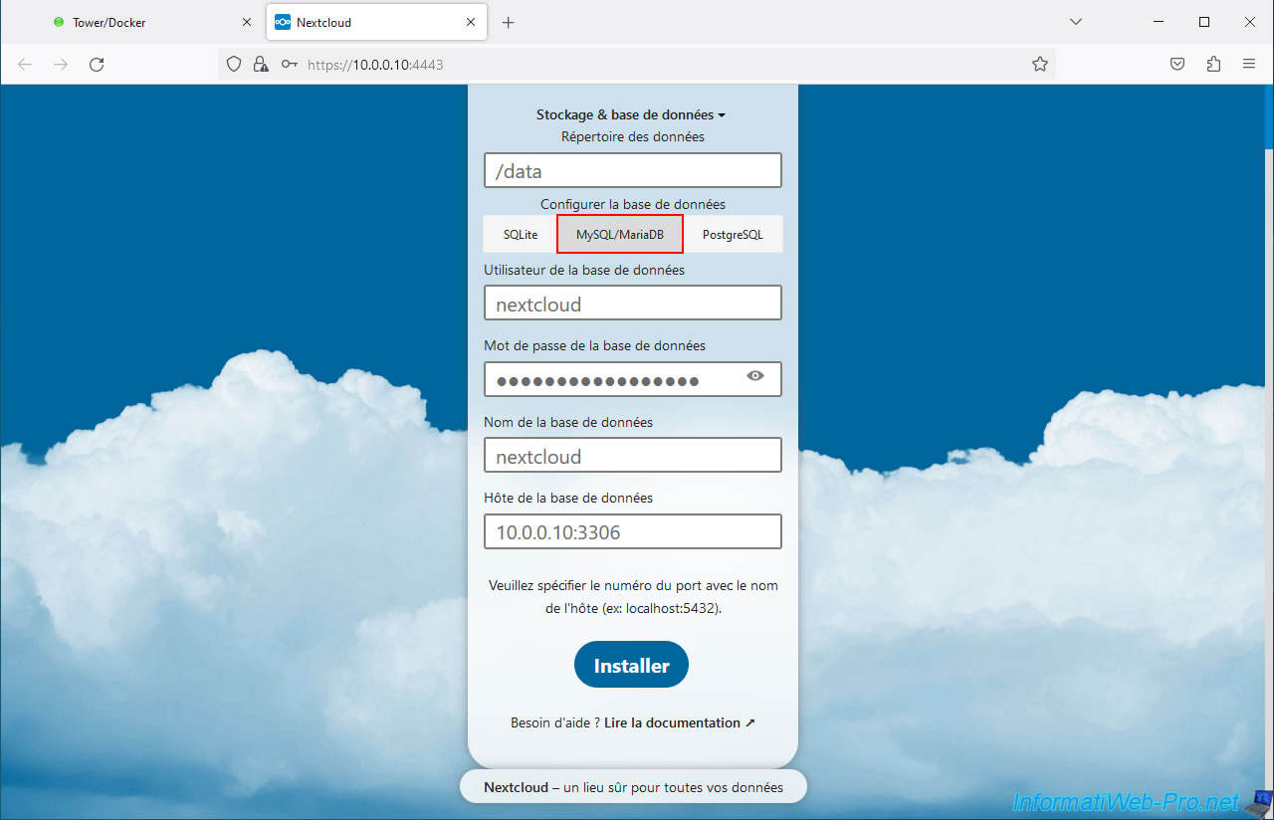Select SQLite as the database type

(521, 235)
